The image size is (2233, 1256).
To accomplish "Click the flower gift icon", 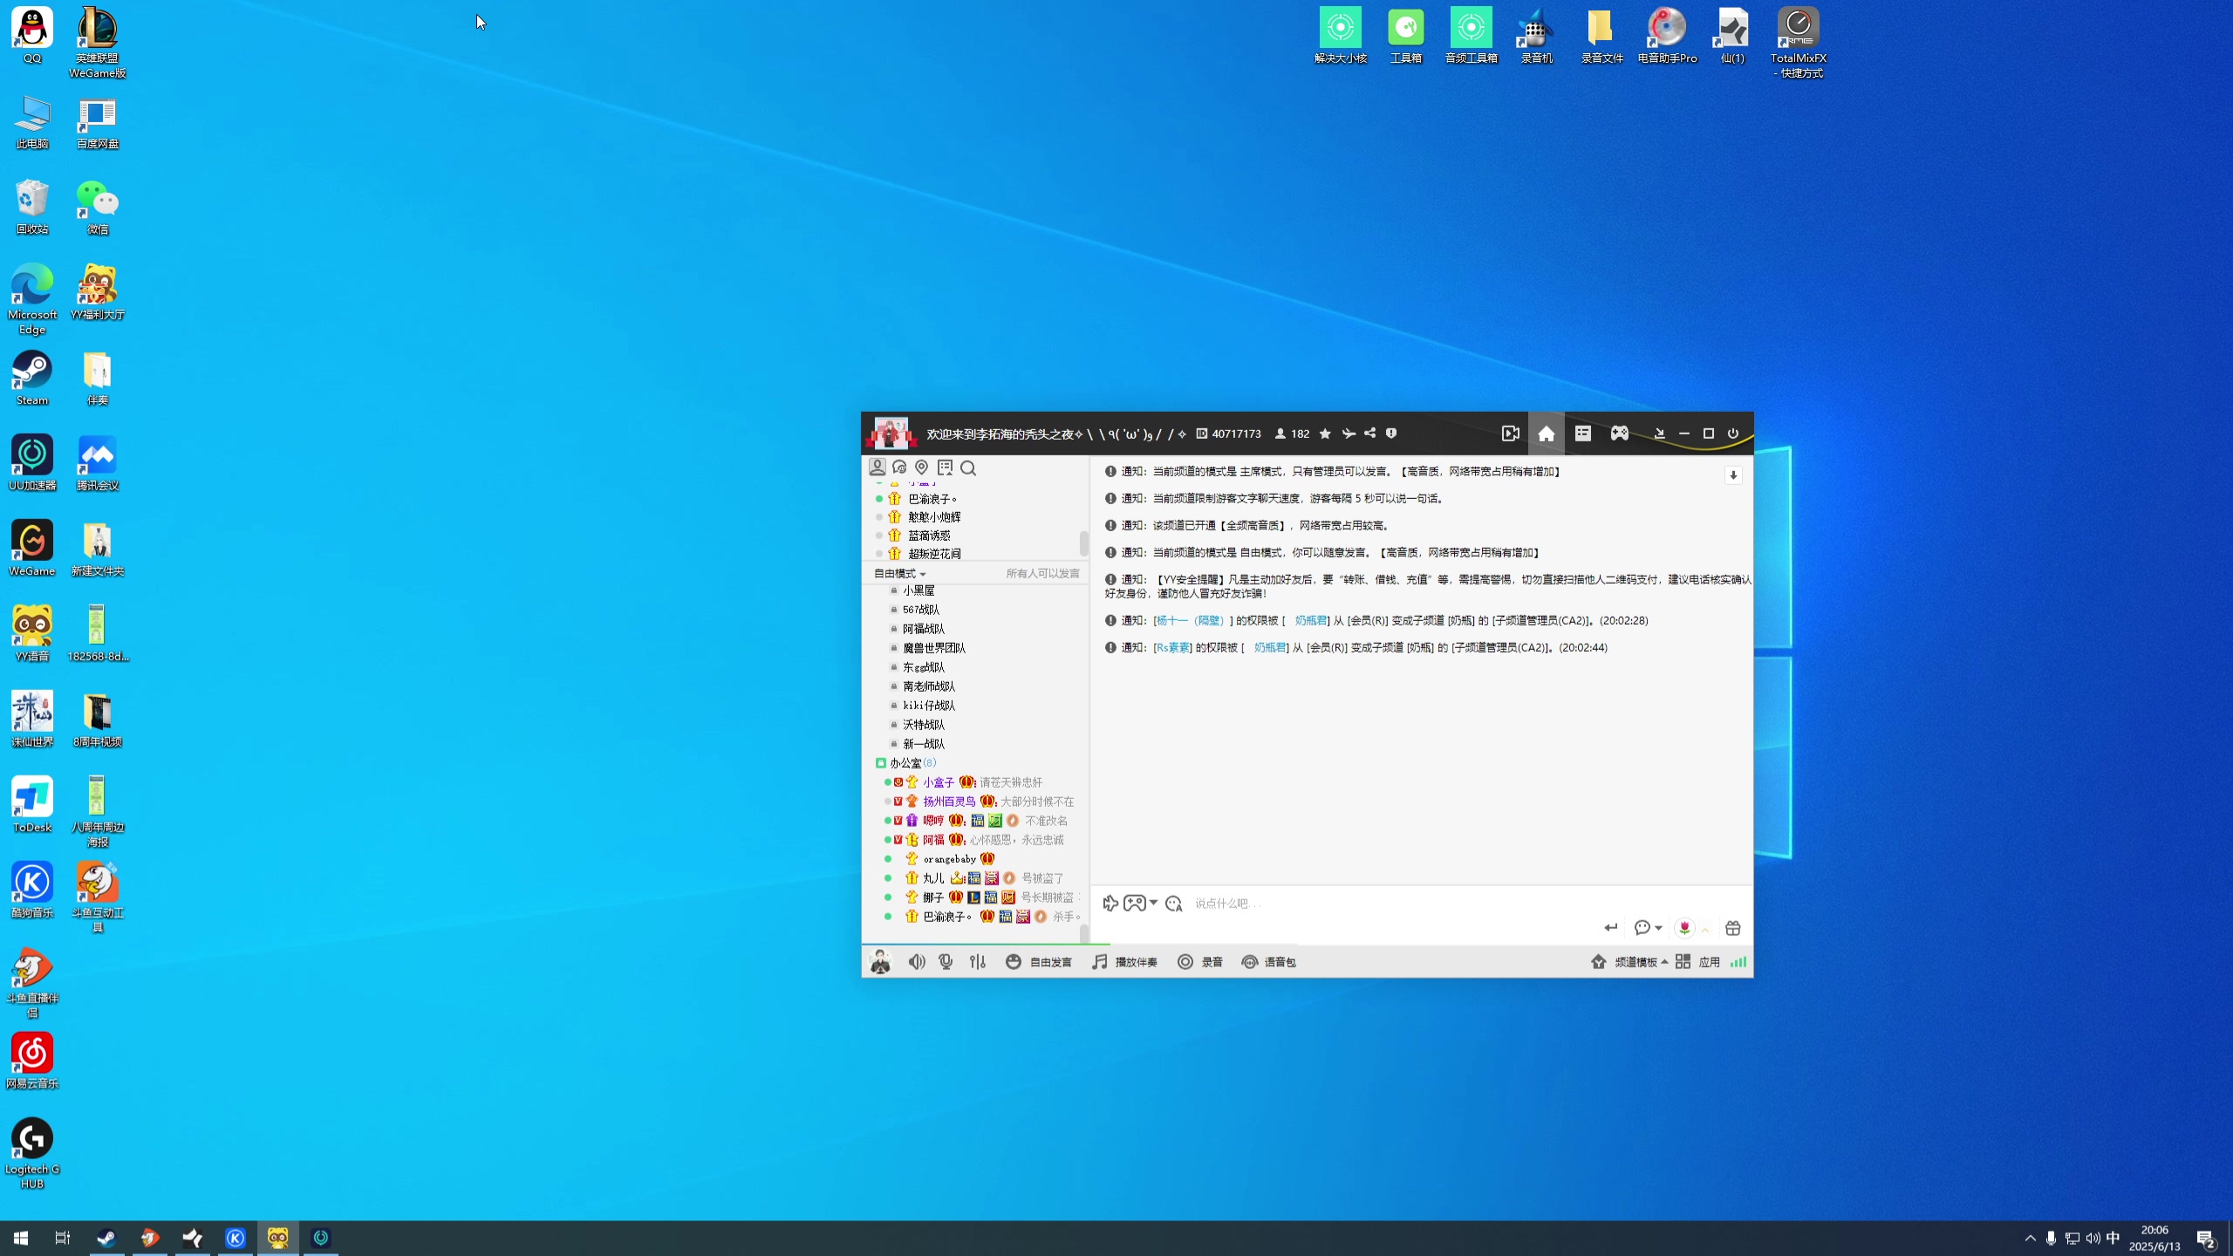I will (x=1684, y=928).
